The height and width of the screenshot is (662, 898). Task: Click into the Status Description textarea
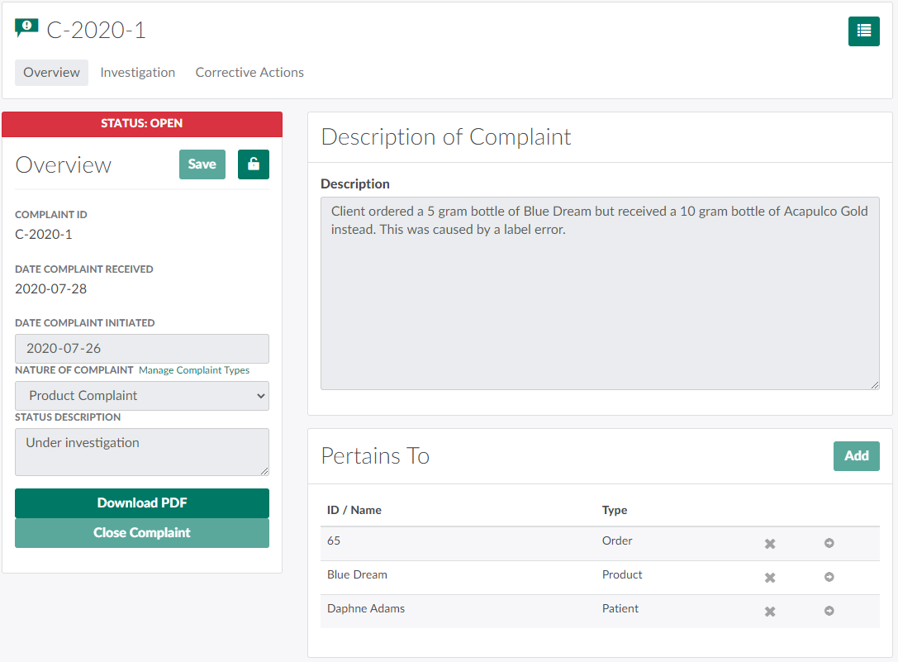[x=142, y=451]
